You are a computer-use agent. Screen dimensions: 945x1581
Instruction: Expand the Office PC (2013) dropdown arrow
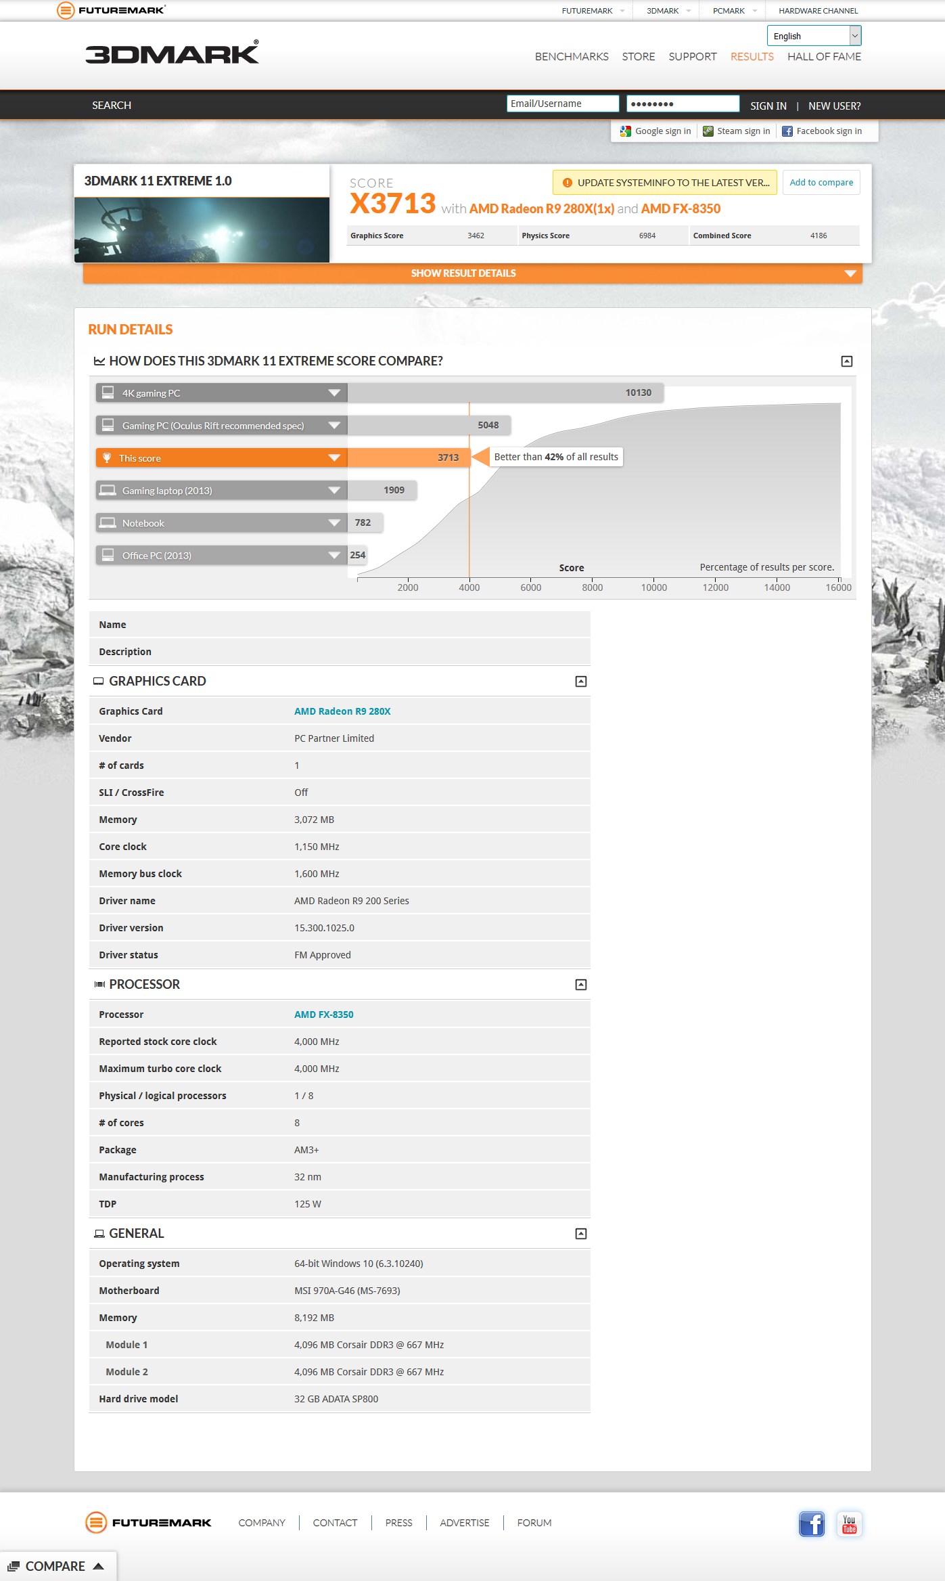[334, 555]
